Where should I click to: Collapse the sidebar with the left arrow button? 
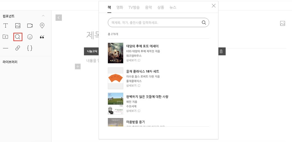point(59,18)
